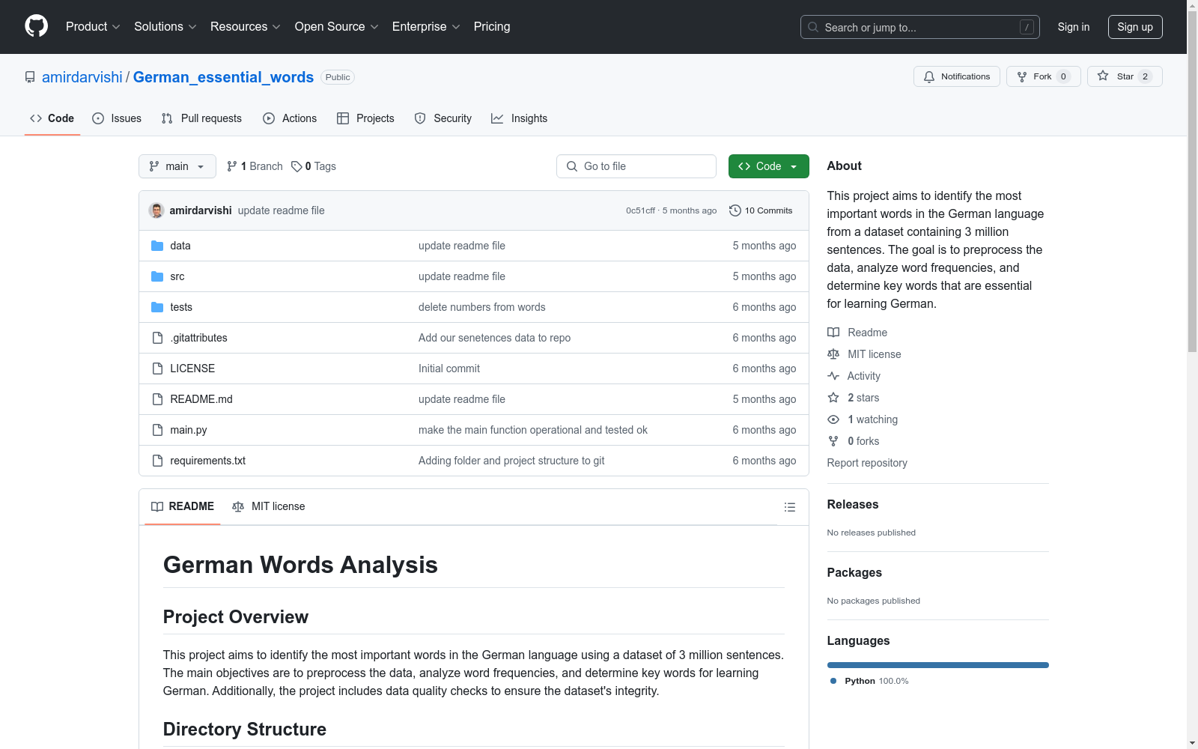1198x749 pixels.
Task: Click the fork icon in Fork button
Action: coord(1022,76)
